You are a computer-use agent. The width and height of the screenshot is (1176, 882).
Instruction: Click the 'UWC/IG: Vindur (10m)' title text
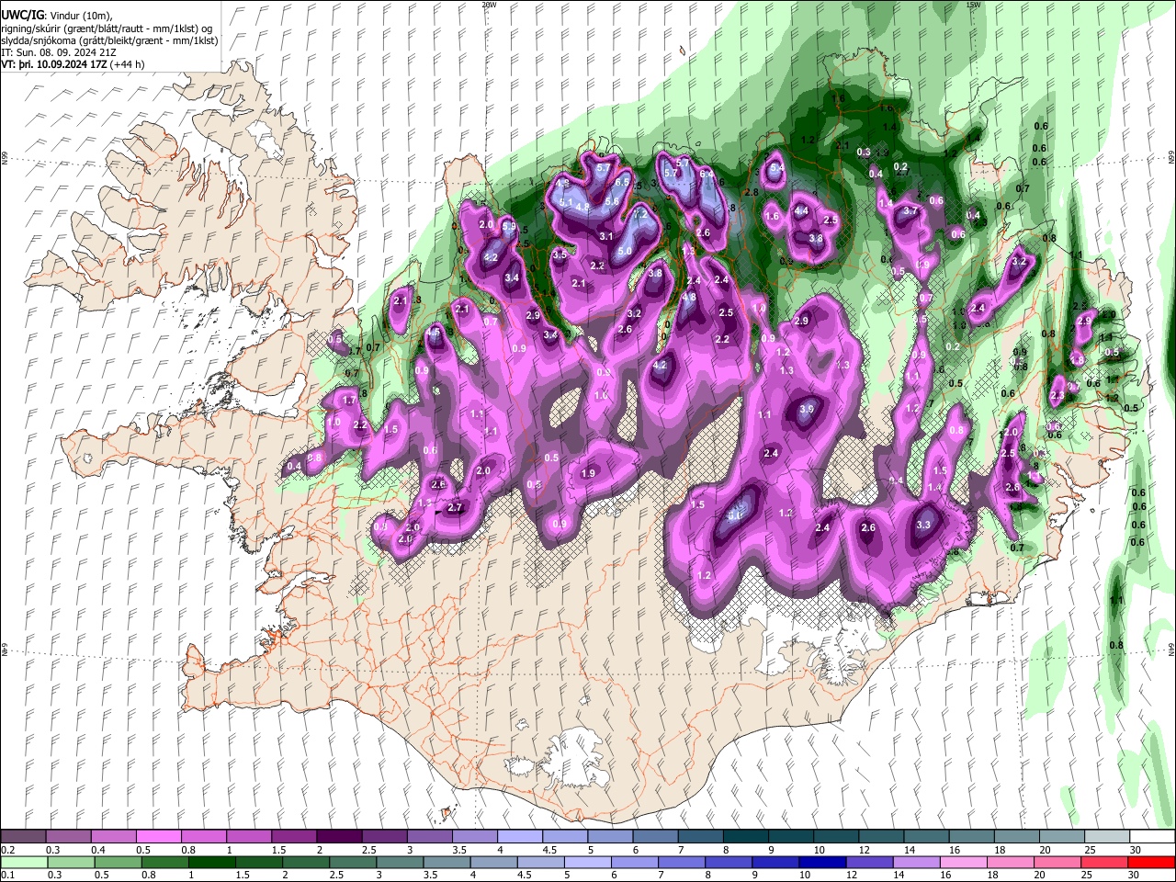coord(57,14)
